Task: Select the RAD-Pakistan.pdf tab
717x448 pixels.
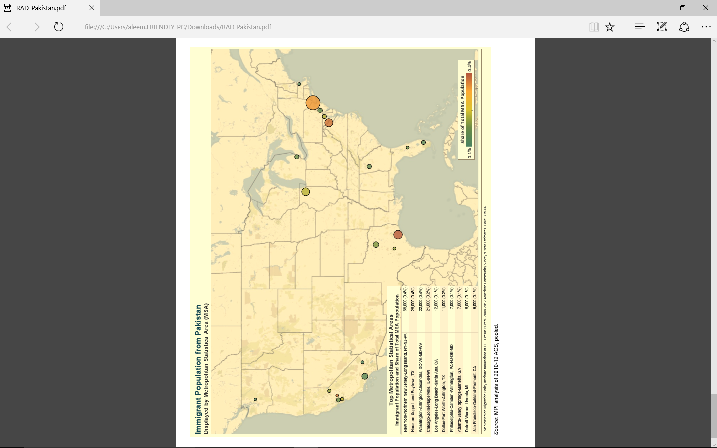Action: (x=50, y=8)
